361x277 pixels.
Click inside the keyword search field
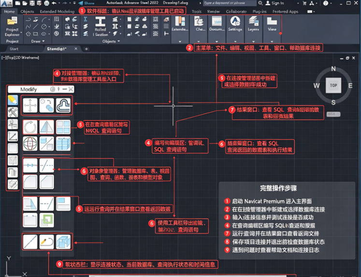tap(230, 3)
